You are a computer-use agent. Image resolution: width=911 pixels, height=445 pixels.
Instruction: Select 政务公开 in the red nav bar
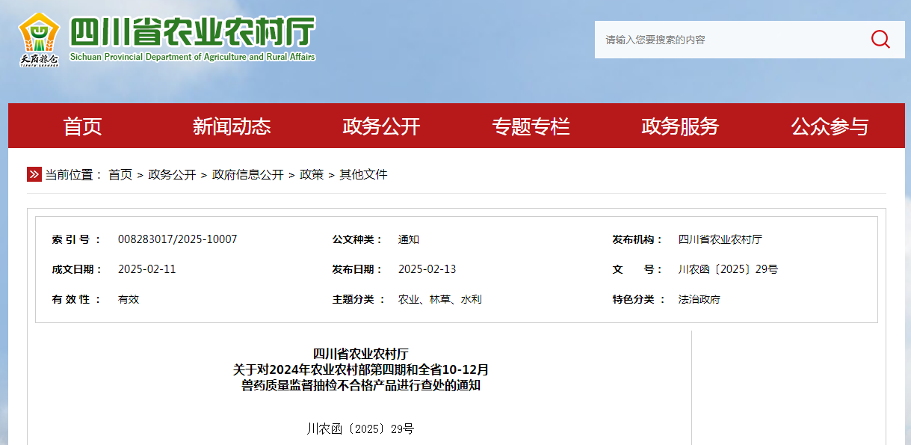click(381, 126)
